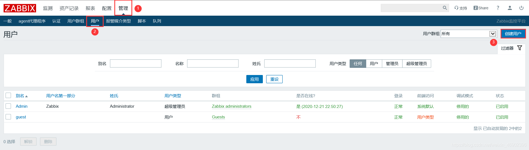Image resolution: width=529 pixels, height=150 pixels.
Task: Check the Admin row checkbox
Action: coord(8,106)
